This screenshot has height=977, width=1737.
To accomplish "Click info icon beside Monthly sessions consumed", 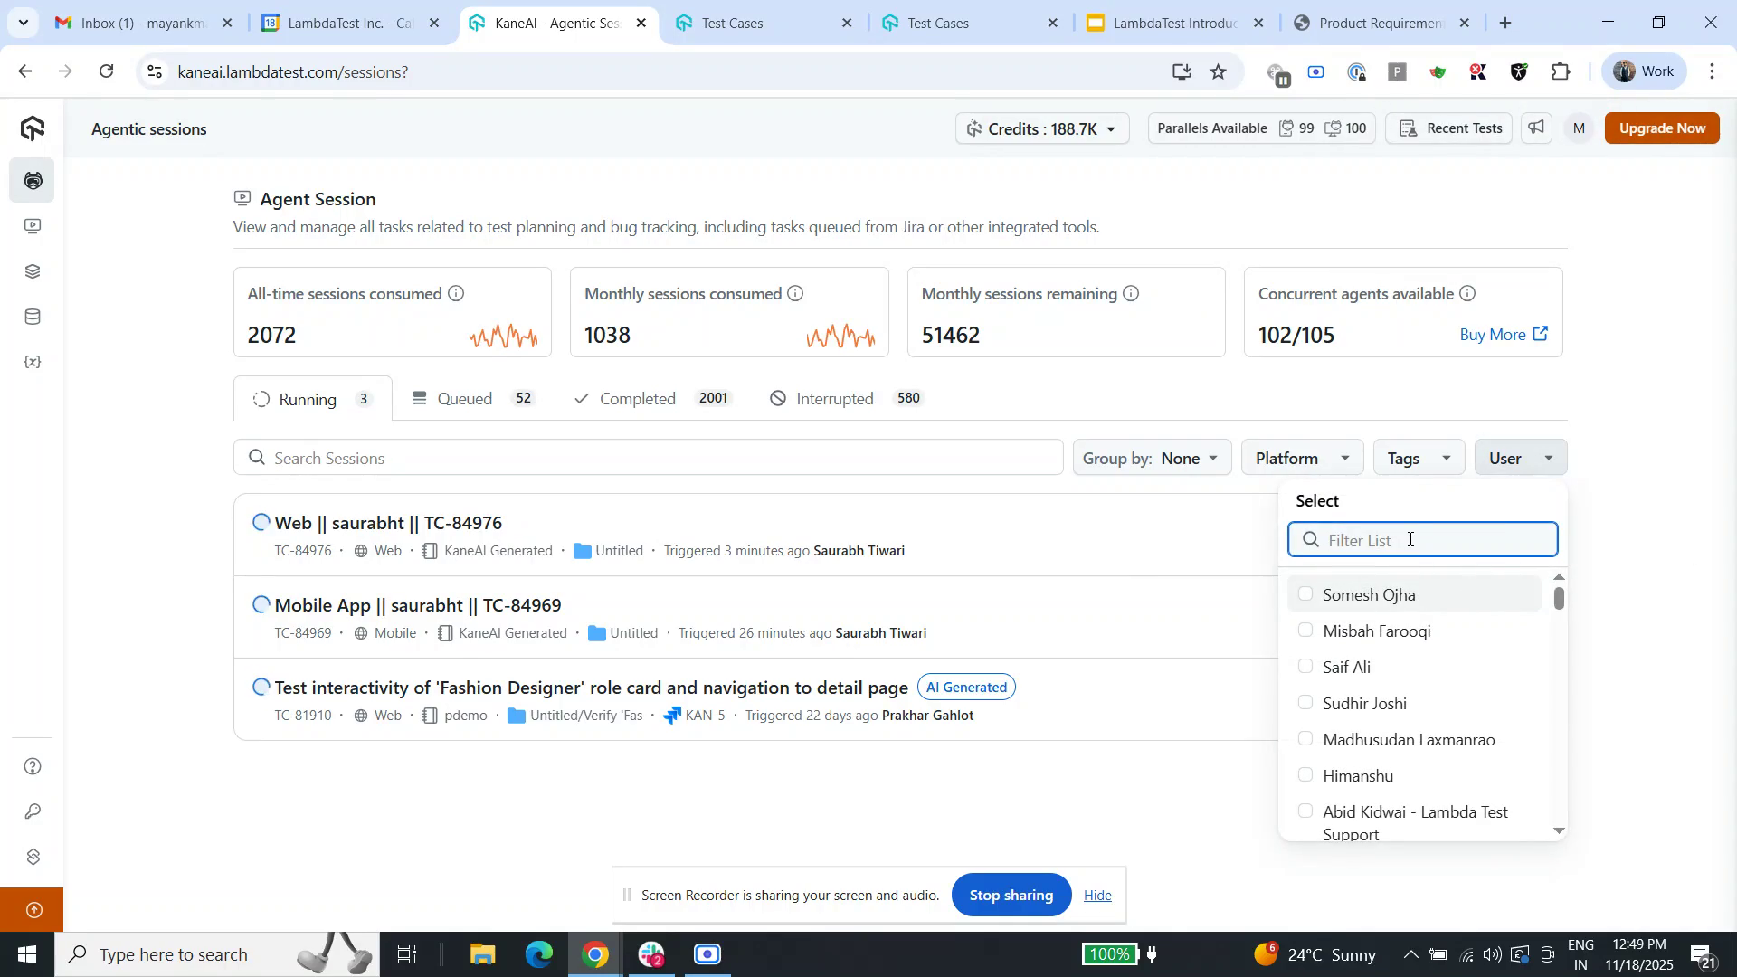I will pos(795,294).
